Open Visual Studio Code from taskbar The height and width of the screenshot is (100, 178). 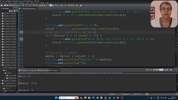[x=114, y=98]
